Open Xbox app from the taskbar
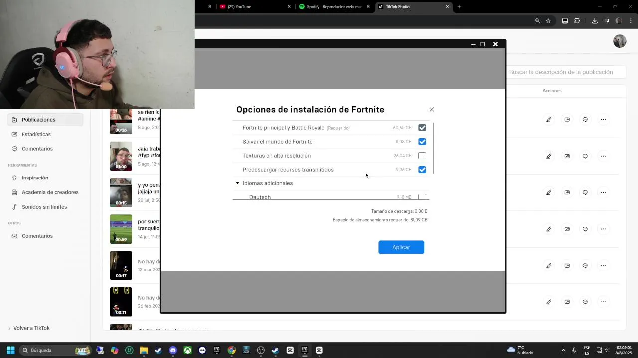This screenshot has height=358, width=638. point(187,350)
